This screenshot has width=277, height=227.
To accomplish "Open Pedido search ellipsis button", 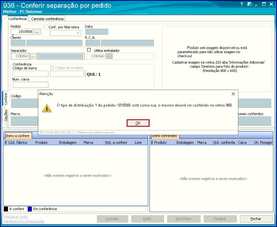I will [x=37, y=32].
